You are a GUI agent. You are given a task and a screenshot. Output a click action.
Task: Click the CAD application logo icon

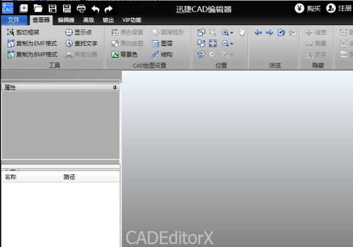pos(8,8)
